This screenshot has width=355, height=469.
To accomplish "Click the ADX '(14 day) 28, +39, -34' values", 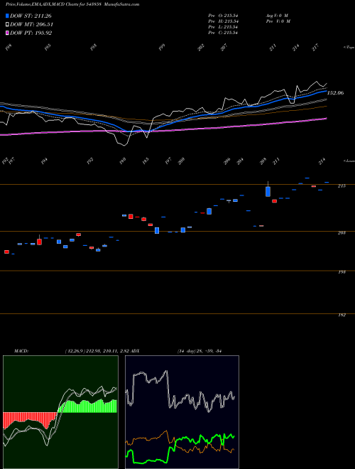I will pyautogui.click(x=199, y=351).
